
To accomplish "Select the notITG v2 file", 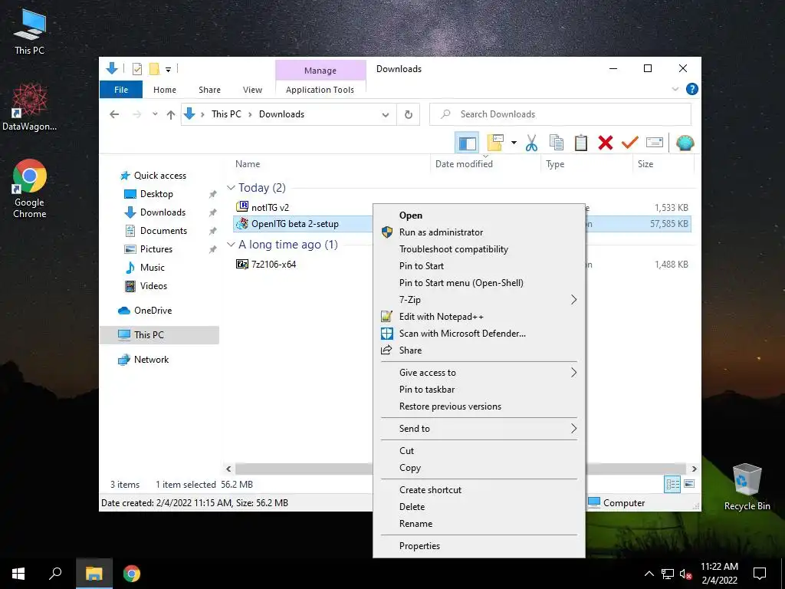I will (x=270, y=207).
